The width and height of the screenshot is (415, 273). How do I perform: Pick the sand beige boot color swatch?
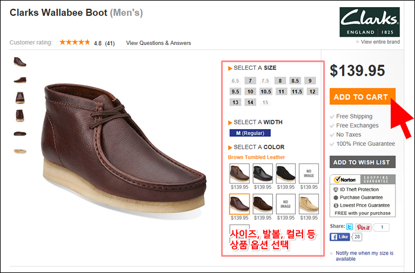coord(309,204)
